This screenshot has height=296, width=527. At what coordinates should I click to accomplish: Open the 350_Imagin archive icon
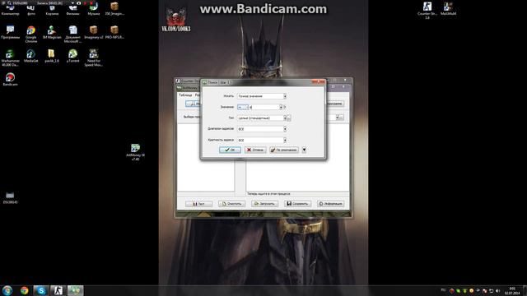click(114, 9)
